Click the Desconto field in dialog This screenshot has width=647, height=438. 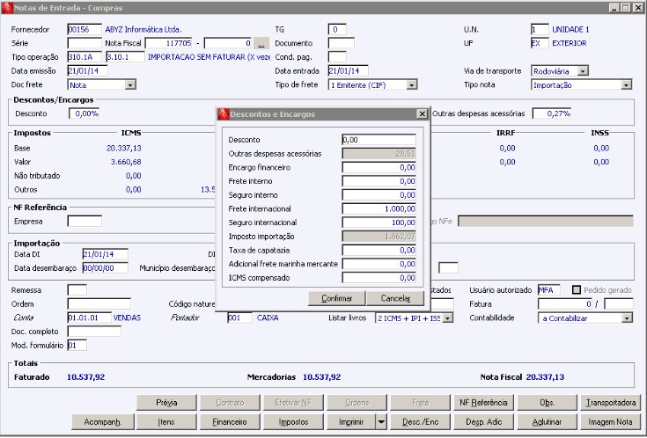tap(379, 140)
